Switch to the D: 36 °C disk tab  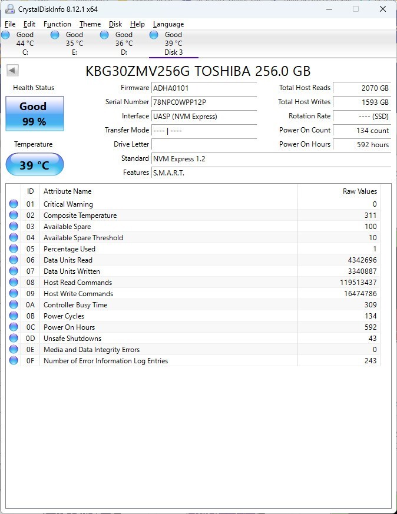[x=124, y=43]
